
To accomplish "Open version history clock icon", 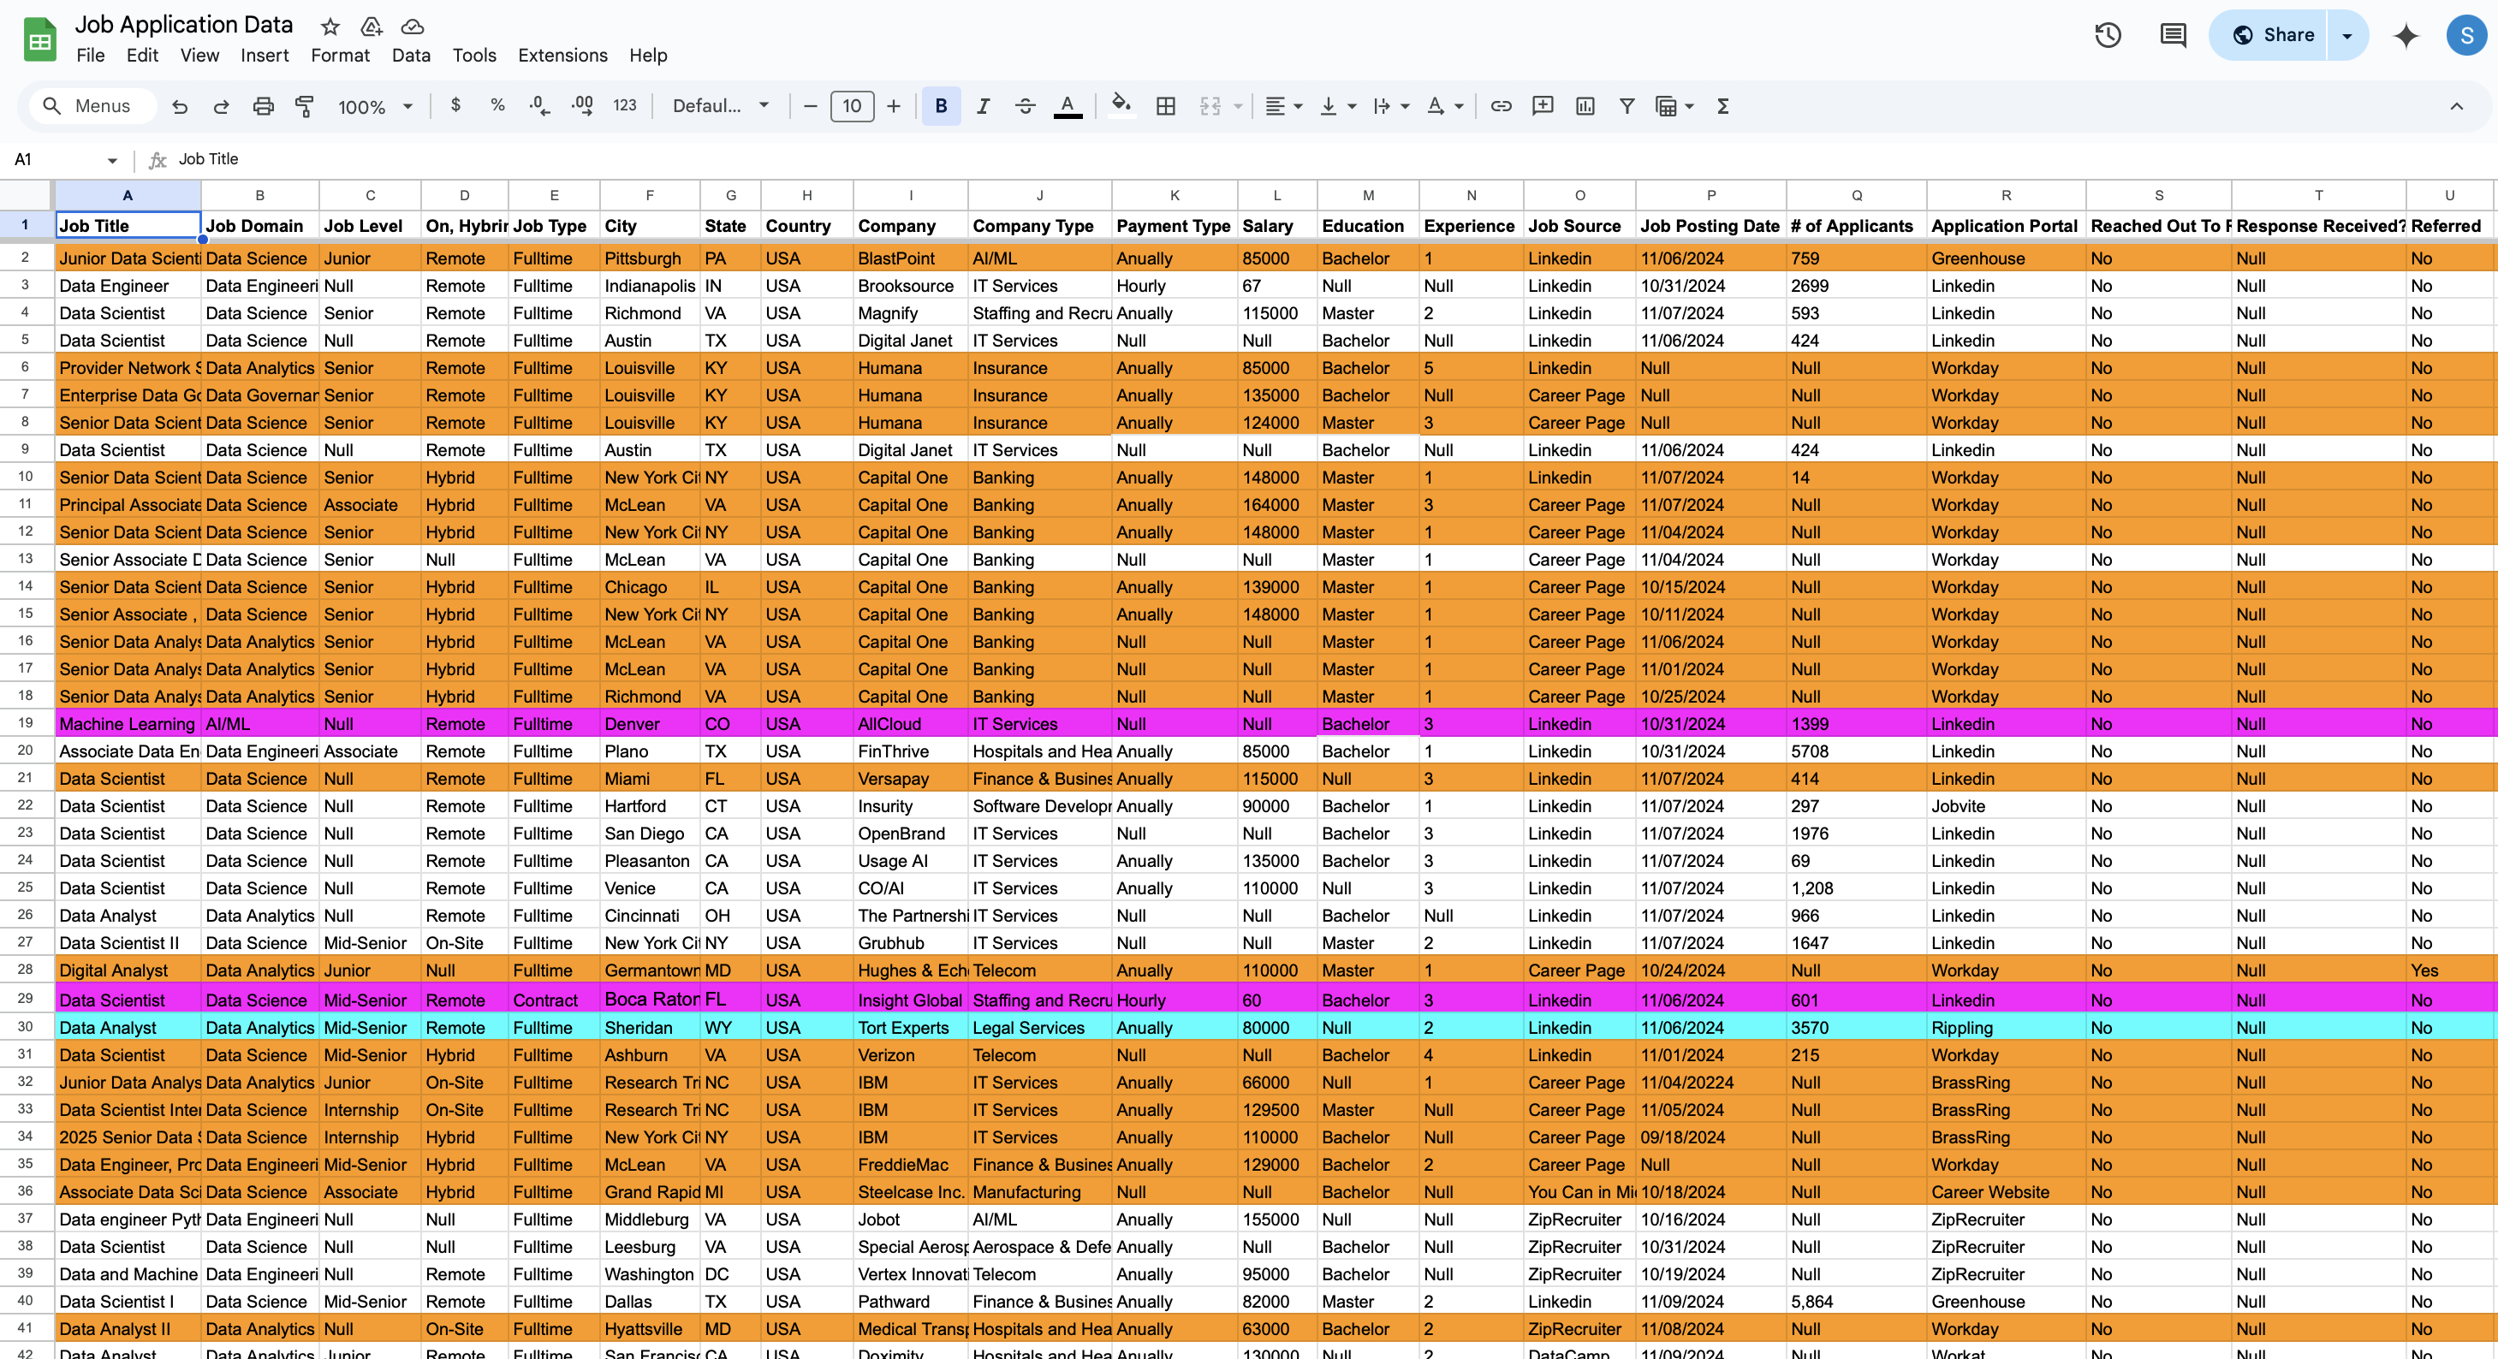I will [2107, 36].
